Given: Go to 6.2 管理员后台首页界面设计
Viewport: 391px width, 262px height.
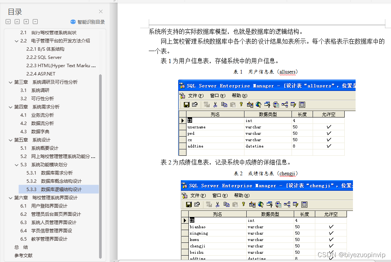Looking at the screenshot, I should point(50,214).
